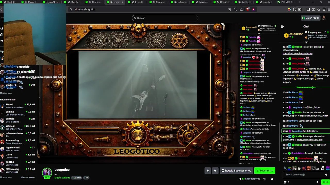330x185 pixels.
Task: Click Regala Suscripciones button
Action: (x=236, y=171)
